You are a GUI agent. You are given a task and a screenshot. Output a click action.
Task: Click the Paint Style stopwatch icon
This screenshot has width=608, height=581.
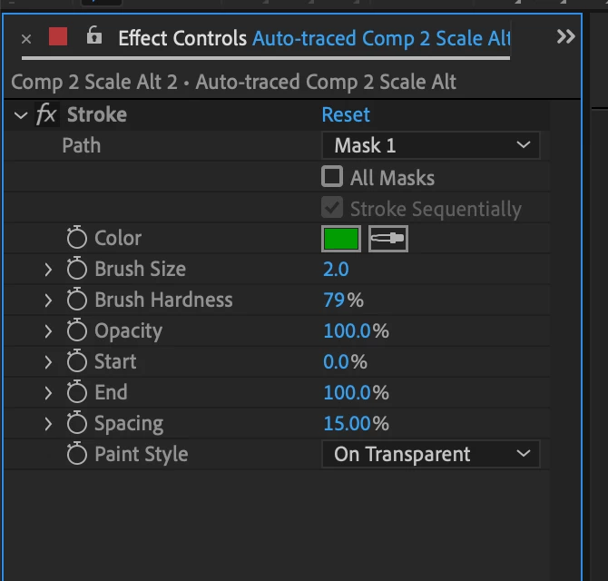(77, 455)
